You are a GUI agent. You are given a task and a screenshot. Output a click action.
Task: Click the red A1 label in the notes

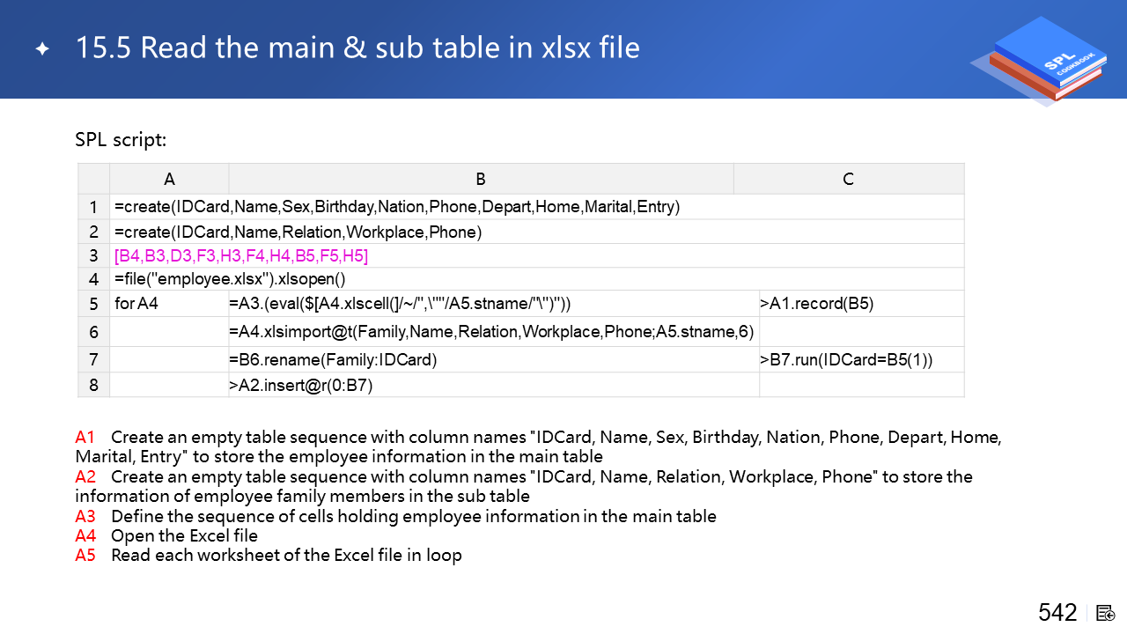[x=85, y=438]
